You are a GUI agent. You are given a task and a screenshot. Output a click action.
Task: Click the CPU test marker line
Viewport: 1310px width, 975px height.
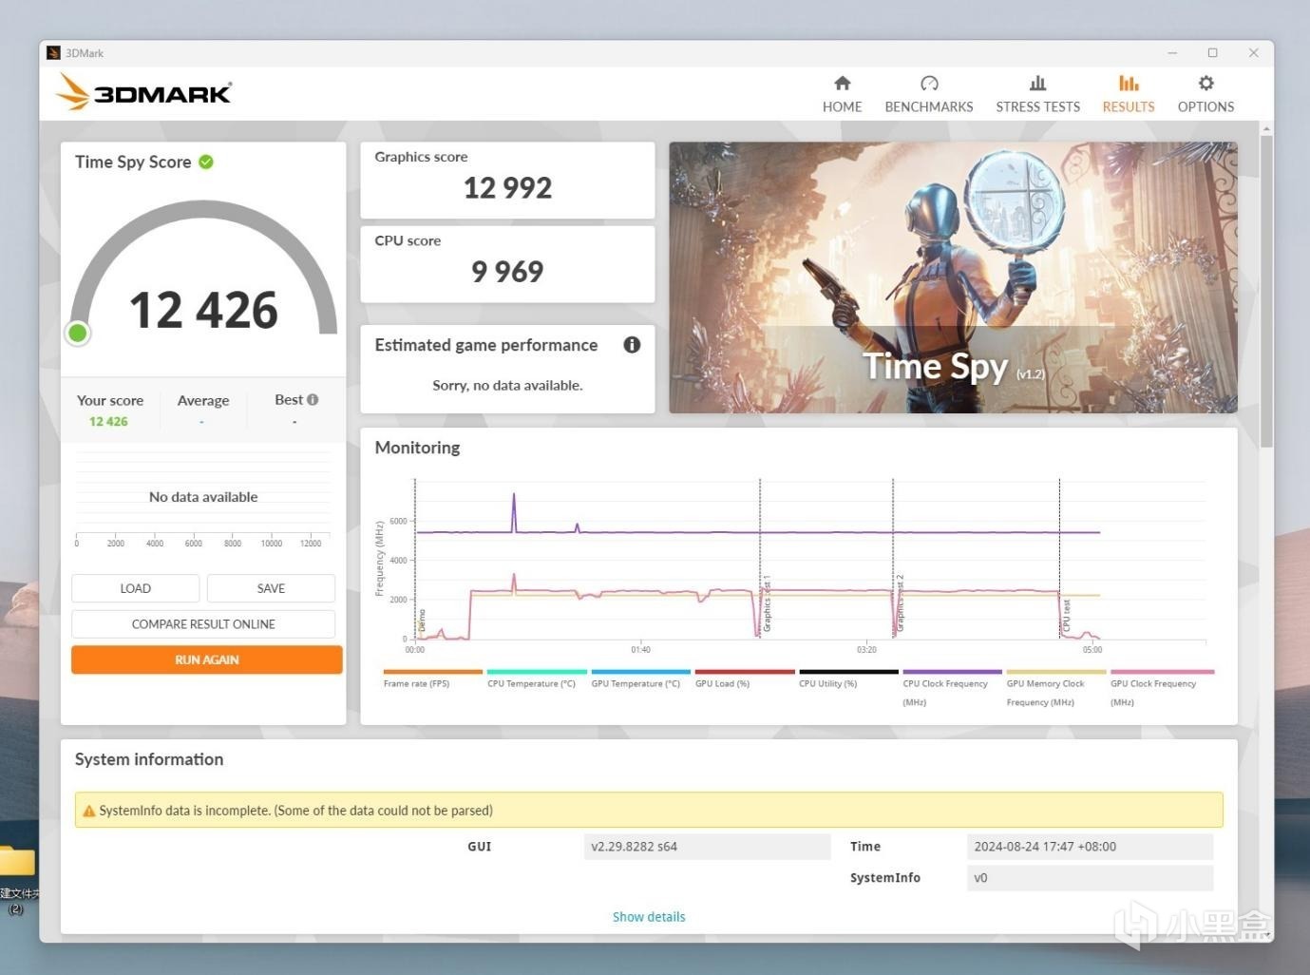1060,559
